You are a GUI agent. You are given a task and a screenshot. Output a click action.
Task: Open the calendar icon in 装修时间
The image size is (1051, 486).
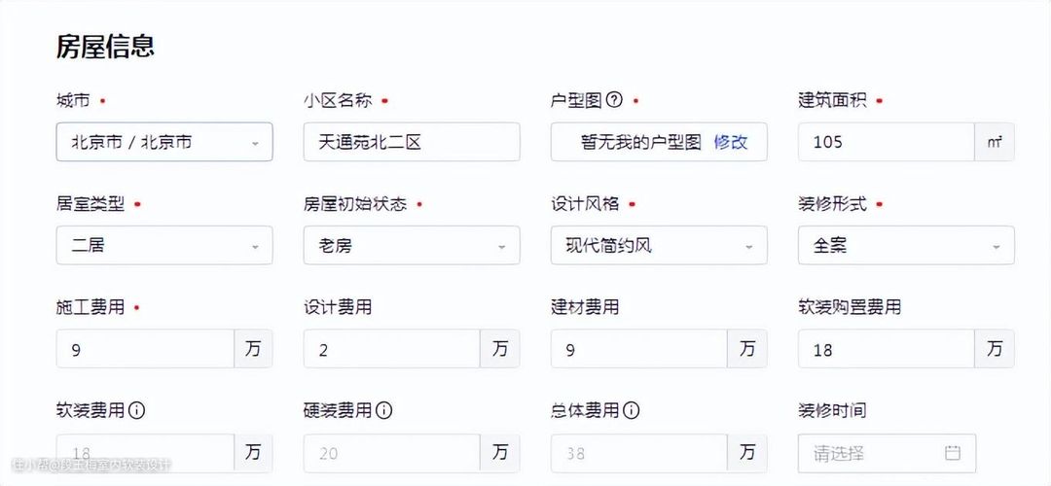click(953, 453)
